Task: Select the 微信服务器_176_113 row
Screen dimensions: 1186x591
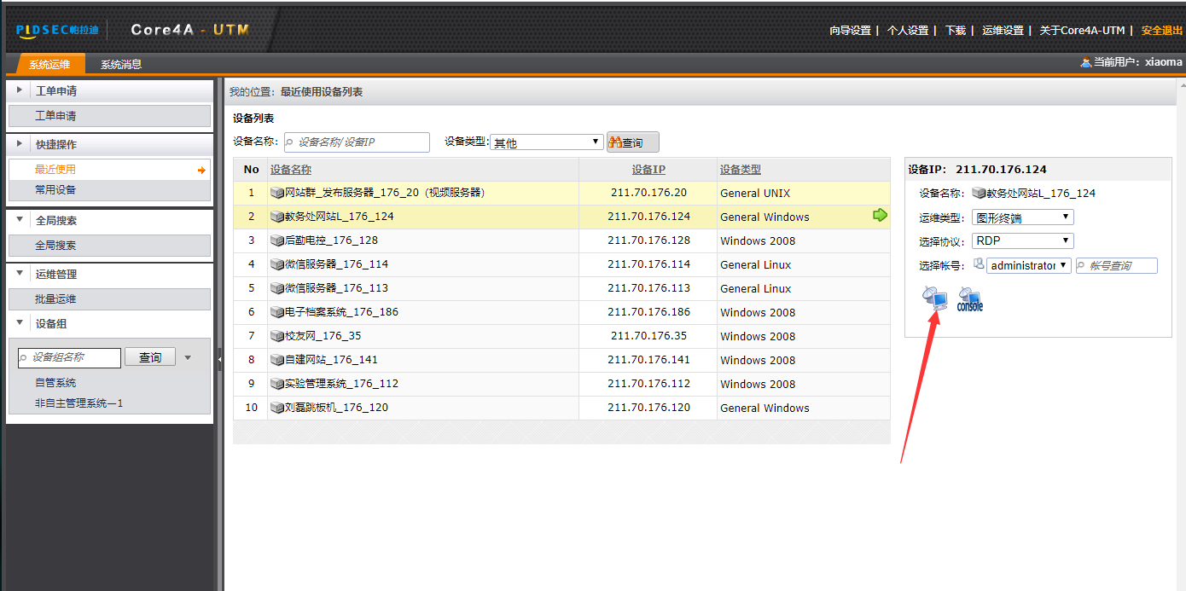Action: point(561,288)
